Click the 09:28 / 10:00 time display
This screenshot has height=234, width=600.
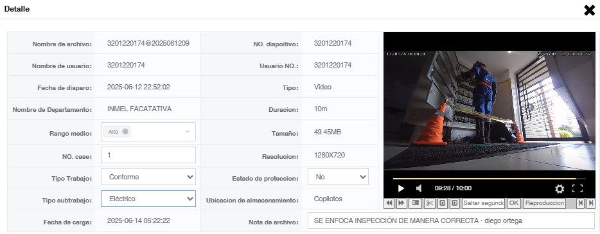453,188
